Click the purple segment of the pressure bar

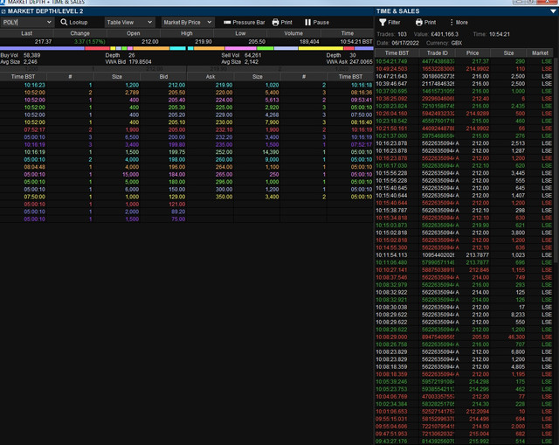(x=42, y=48)
